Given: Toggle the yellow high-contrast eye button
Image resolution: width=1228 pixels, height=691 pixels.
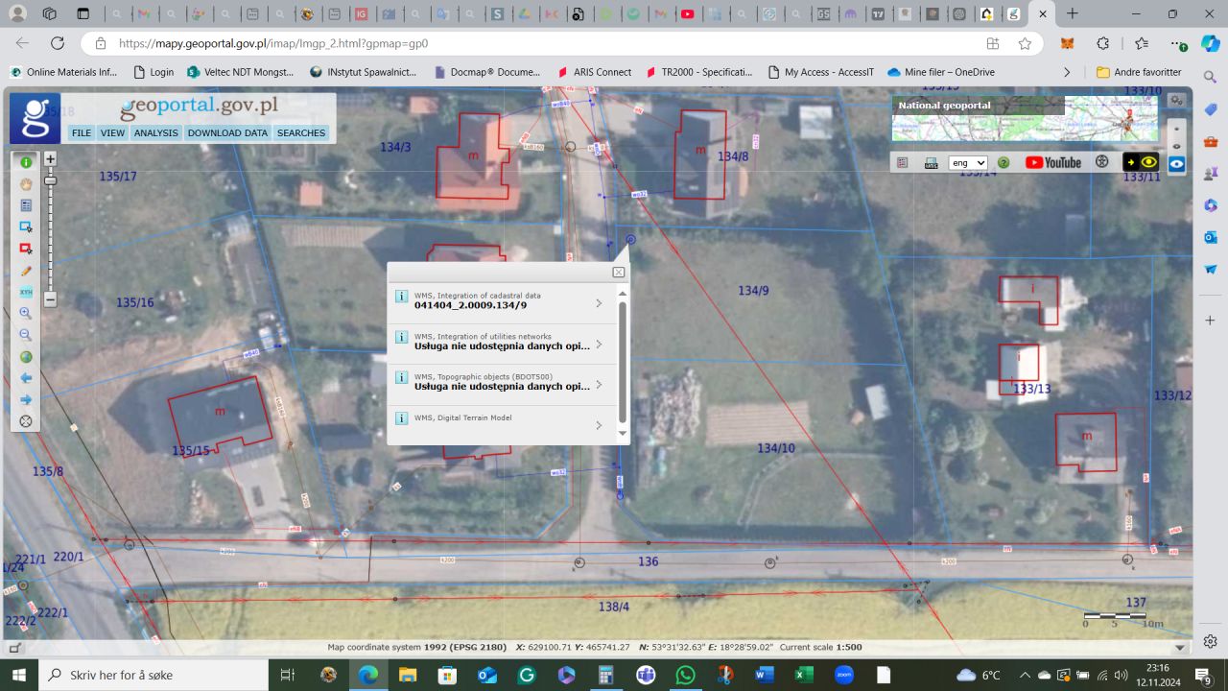Looking at the screenshot, I should 1141,162.
